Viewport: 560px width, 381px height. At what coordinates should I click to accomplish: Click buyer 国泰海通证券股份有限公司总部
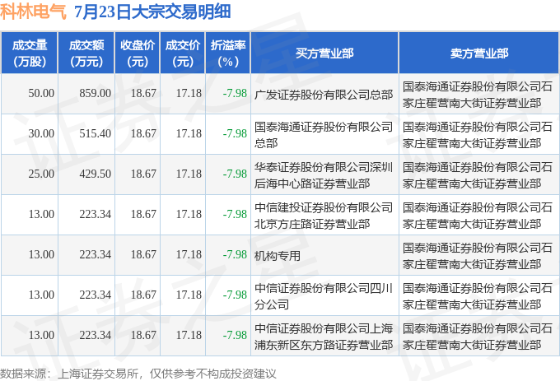pos(324,134)
